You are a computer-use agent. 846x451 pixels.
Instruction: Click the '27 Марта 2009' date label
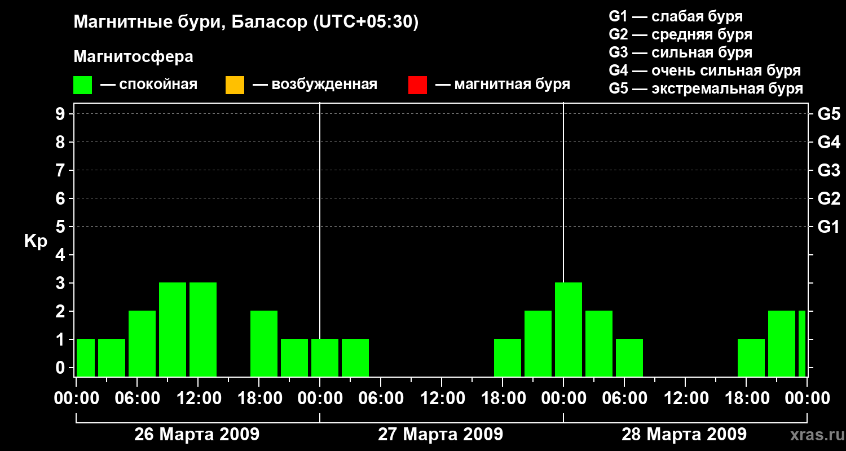(x=440, y=434)
